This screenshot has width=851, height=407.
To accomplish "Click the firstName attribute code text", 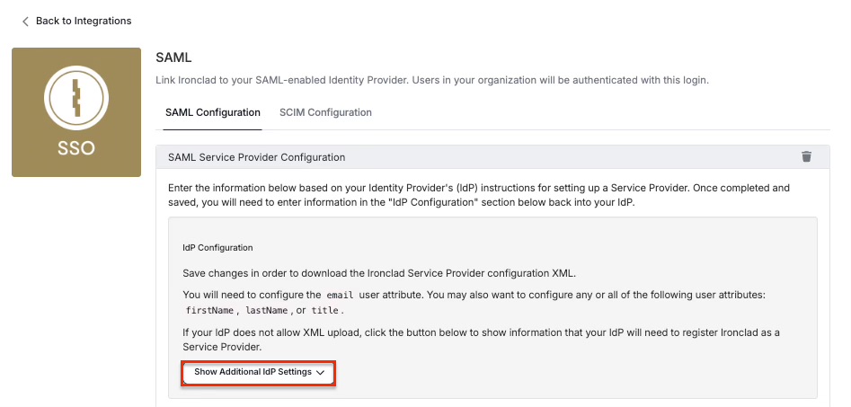I will point(209,311).
